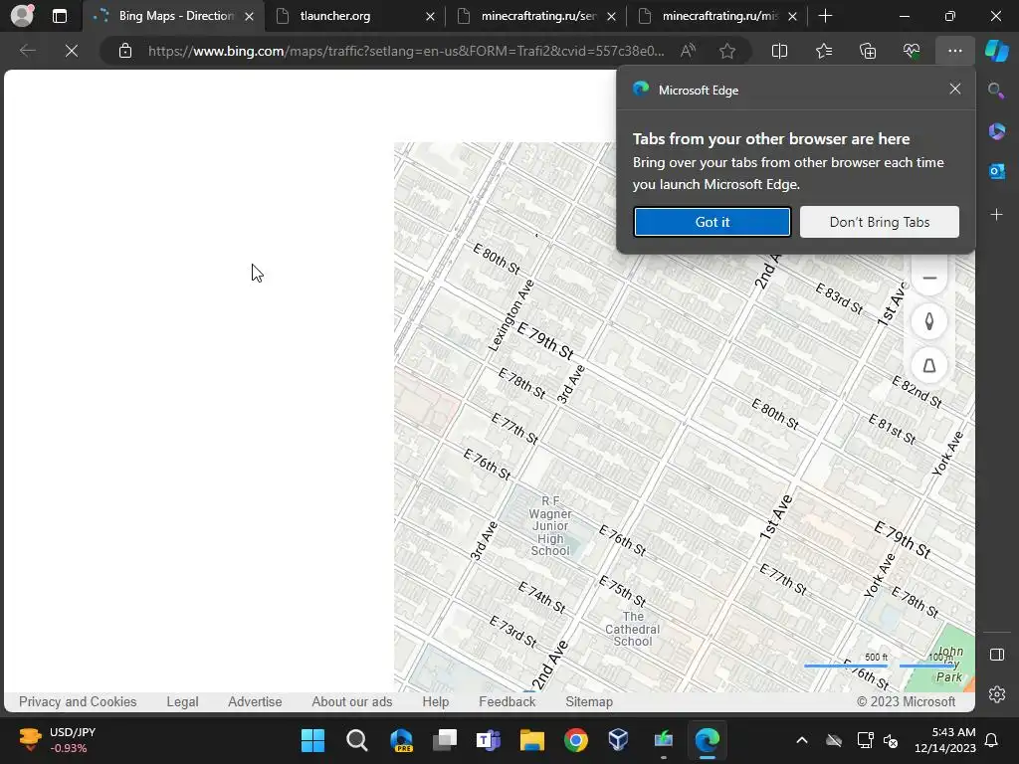Click The Cathedral School map label

(632, 629)
